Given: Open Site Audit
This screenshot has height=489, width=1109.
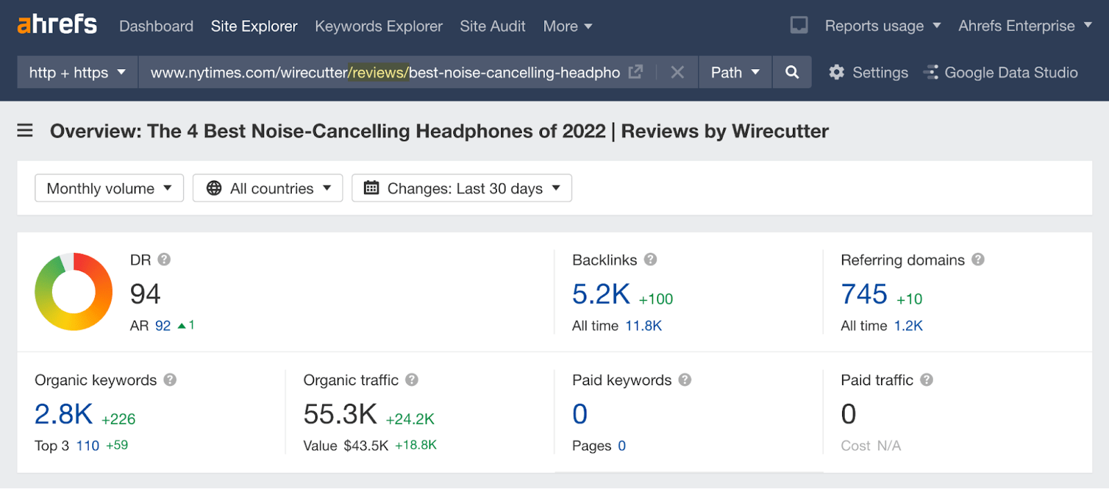Looking at the screenshot, I should point(493,26).
